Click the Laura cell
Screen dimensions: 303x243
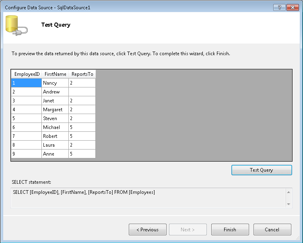(x=55, y=145)
